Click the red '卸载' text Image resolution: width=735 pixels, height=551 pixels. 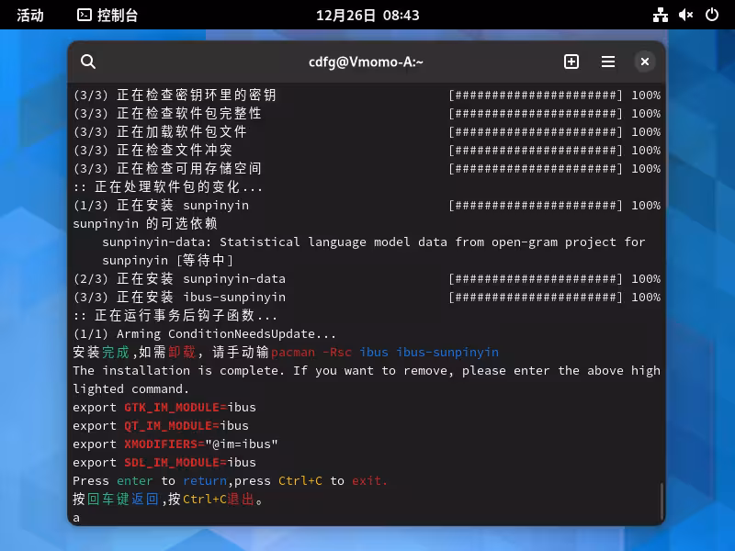coord(182,353)
